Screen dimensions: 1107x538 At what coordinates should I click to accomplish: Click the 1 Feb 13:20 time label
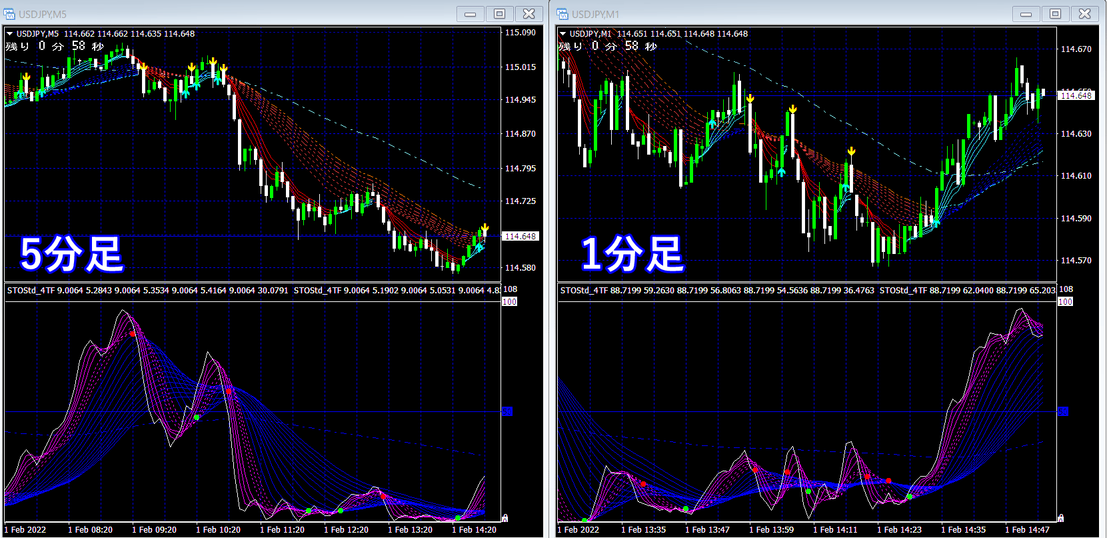point(410,530)
